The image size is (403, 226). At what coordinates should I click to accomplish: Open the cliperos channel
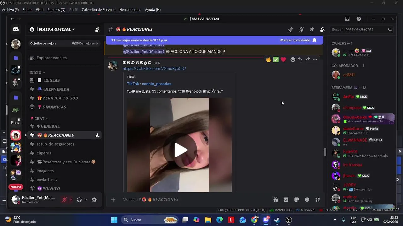(x=65, y=153)
